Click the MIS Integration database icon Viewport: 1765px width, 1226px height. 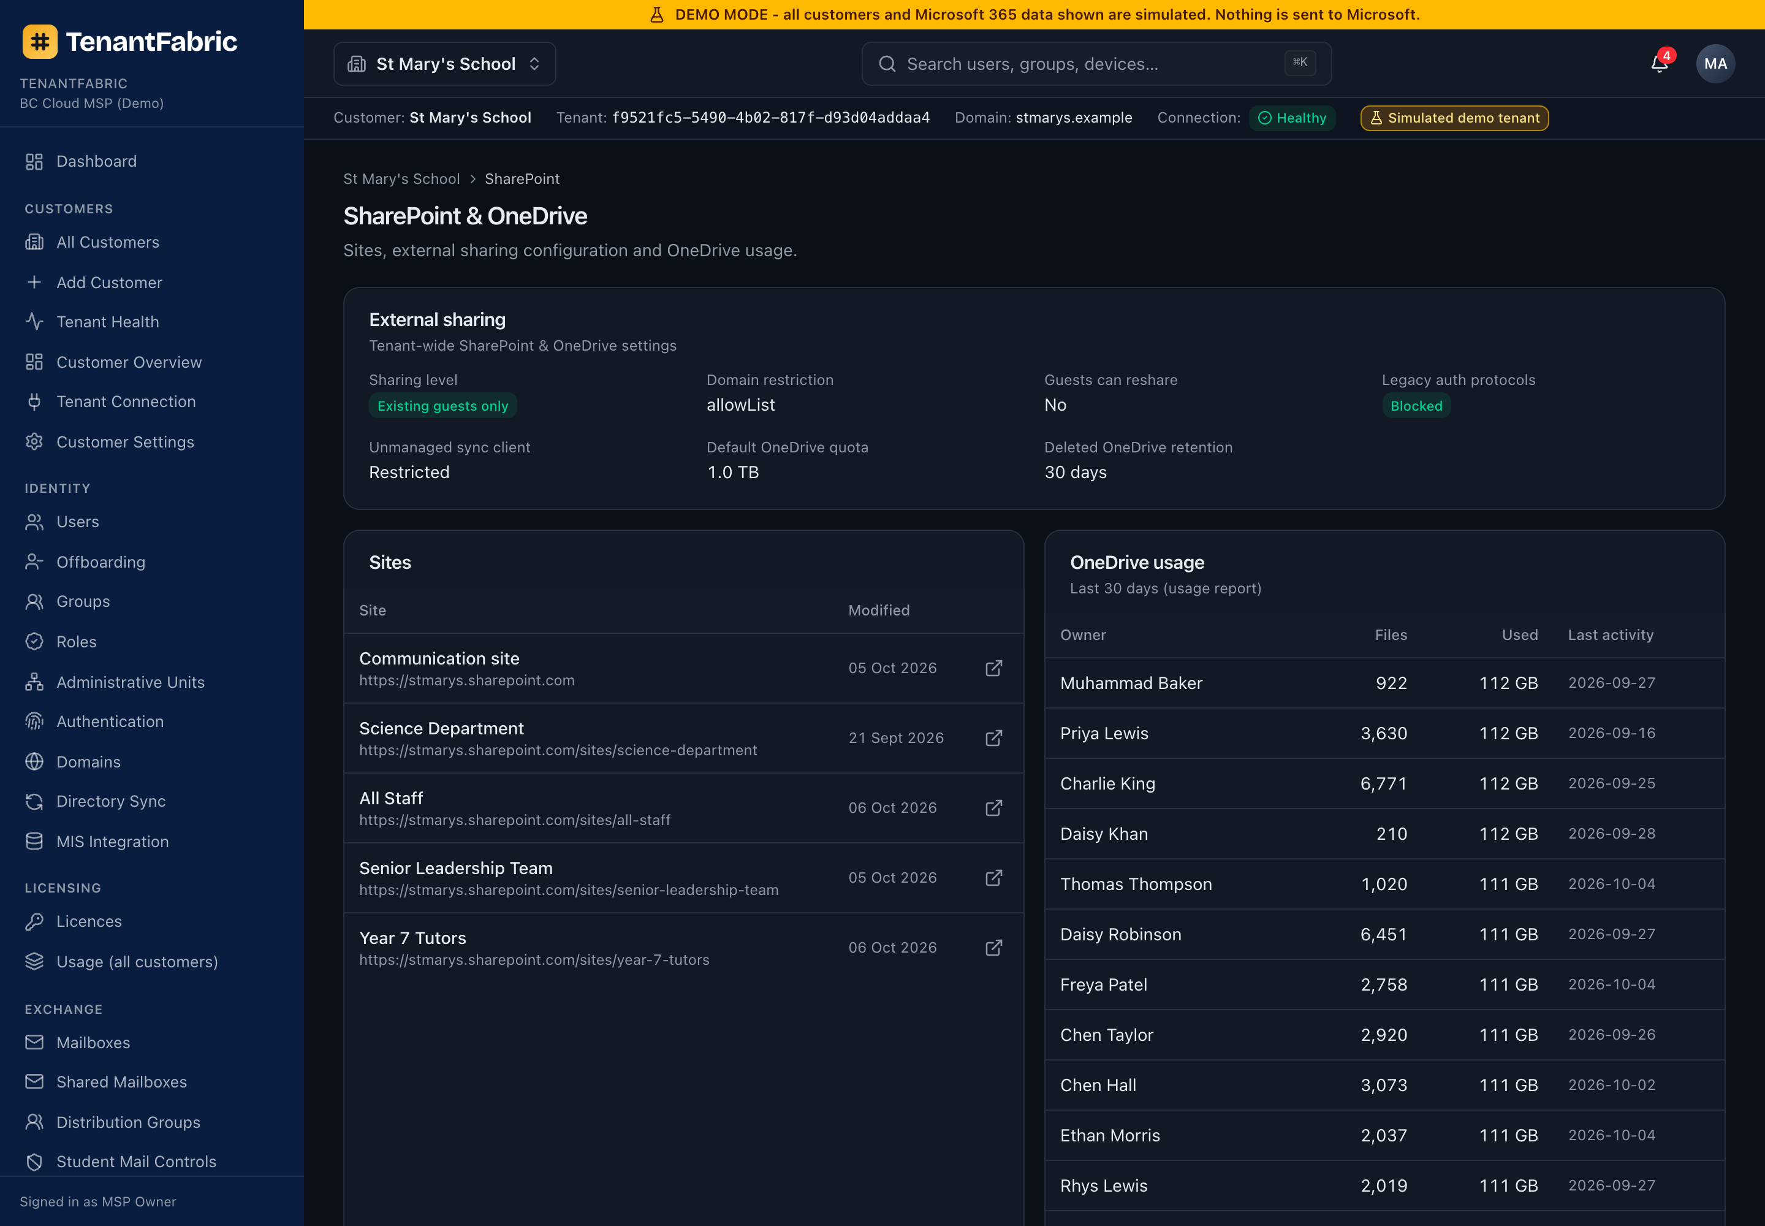(34, 841)
